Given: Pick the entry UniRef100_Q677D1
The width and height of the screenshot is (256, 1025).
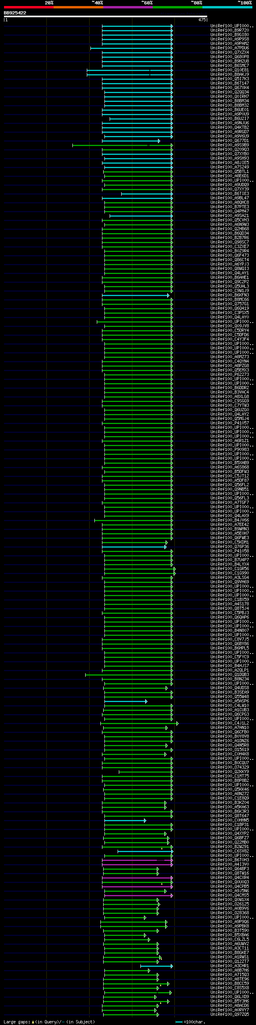Looking at the screenshot, I should click(230, 141).
